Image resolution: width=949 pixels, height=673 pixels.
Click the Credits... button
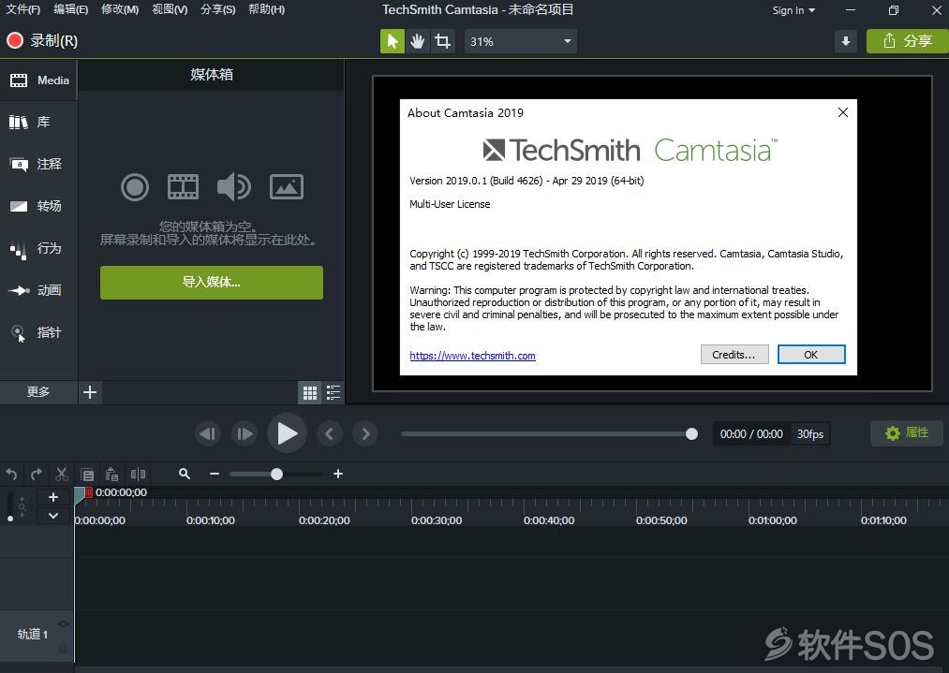coord(734,355)
